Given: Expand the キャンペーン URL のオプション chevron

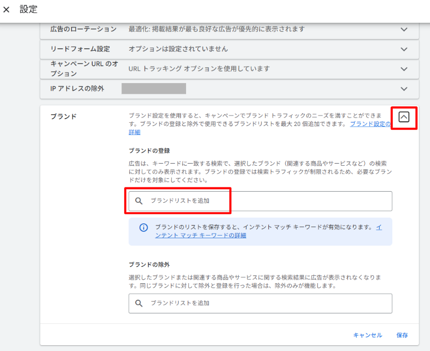Looking at the screenshot, I should coord(404,69).
